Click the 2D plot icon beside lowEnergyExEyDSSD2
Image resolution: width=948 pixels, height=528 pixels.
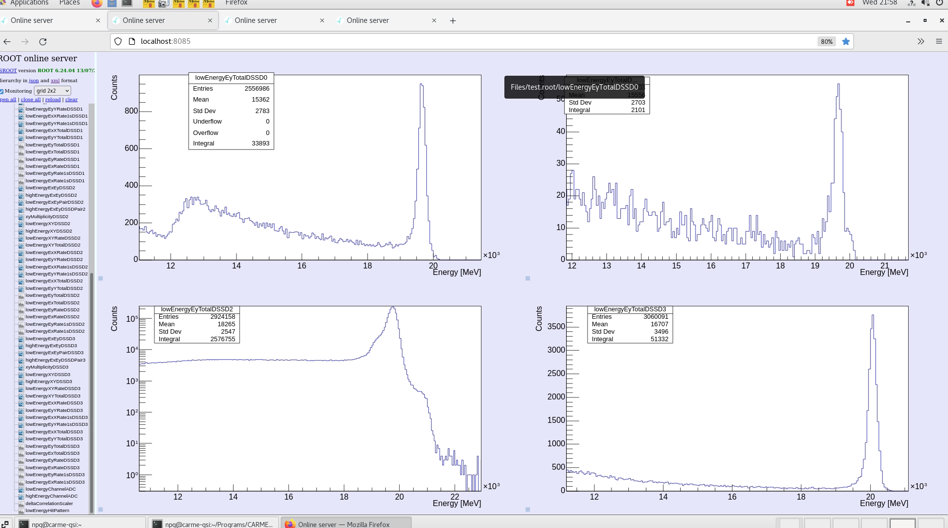click(x=21, y=188)
